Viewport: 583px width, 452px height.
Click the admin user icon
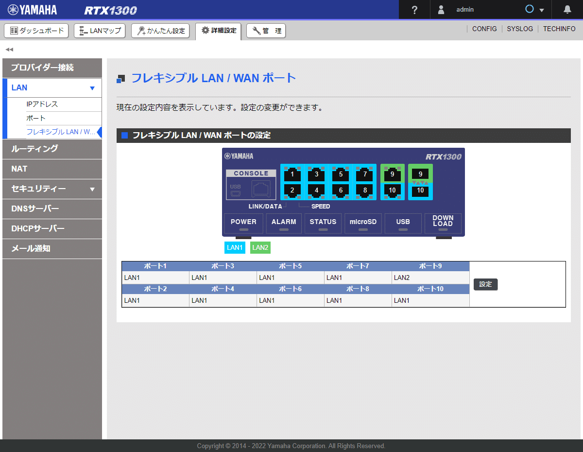(441, 9)
